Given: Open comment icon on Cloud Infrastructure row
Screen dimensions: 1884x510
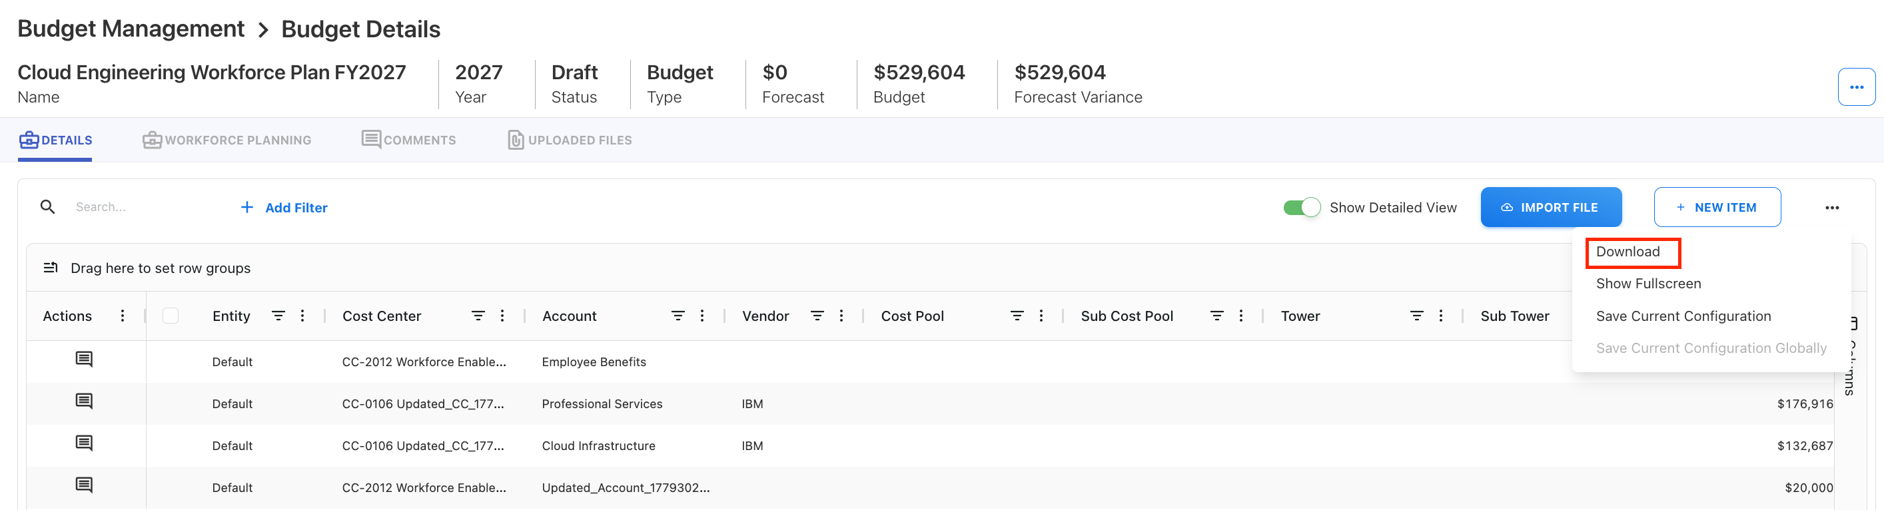Looking at the screenshot, I should [x=84, y=443].
